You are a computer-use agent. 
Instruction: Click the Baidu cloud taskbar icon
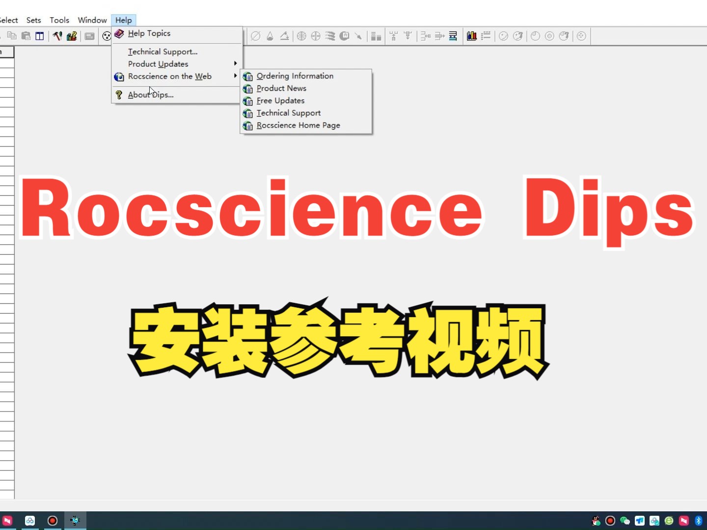(x=30, y=521)
